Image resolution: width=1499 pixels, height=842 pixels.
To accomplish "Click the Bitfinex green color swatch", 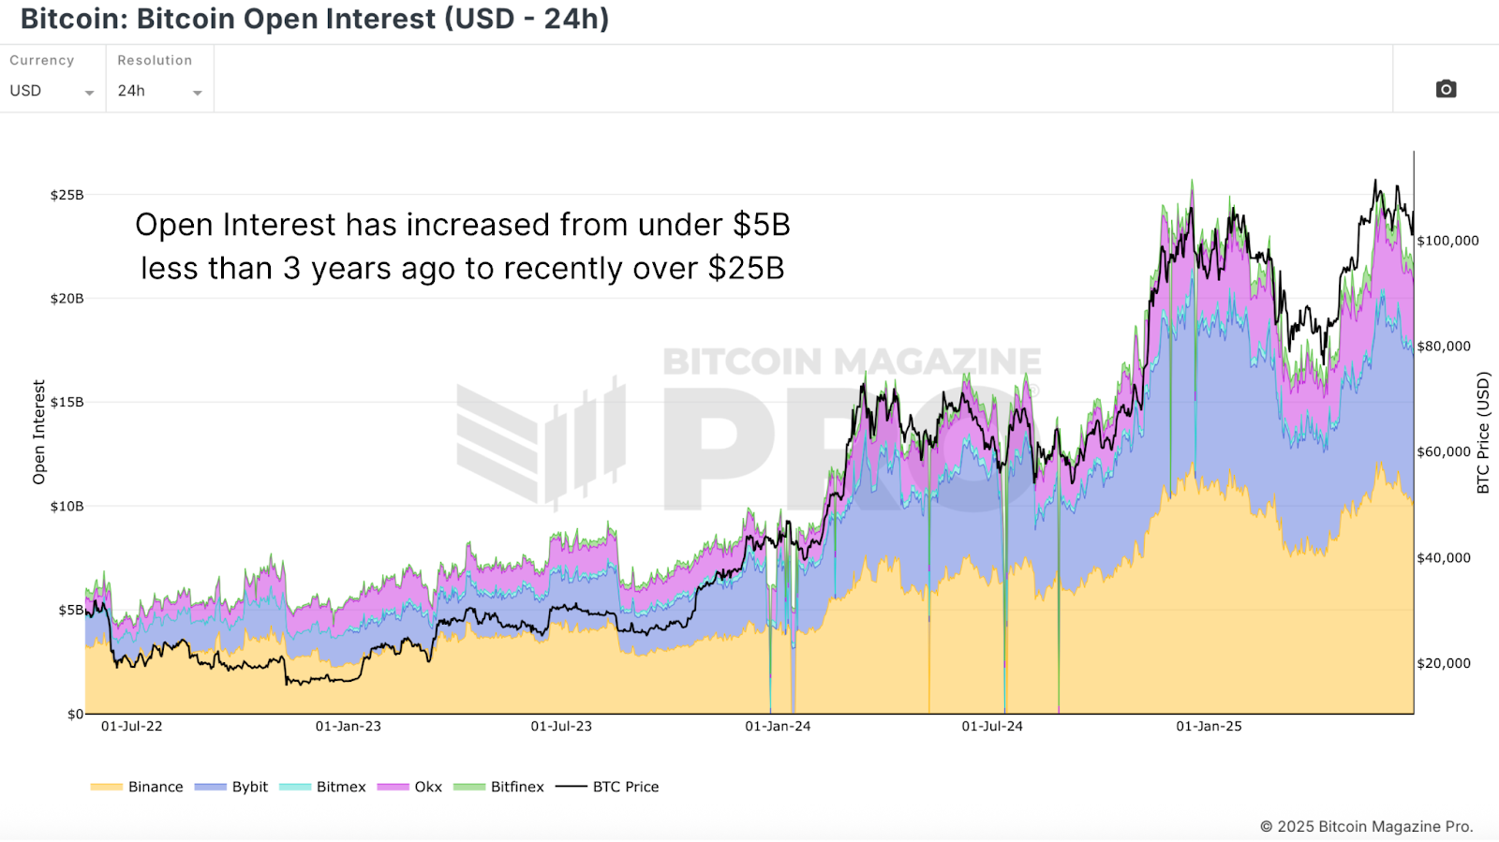I will tap(469, 787).
